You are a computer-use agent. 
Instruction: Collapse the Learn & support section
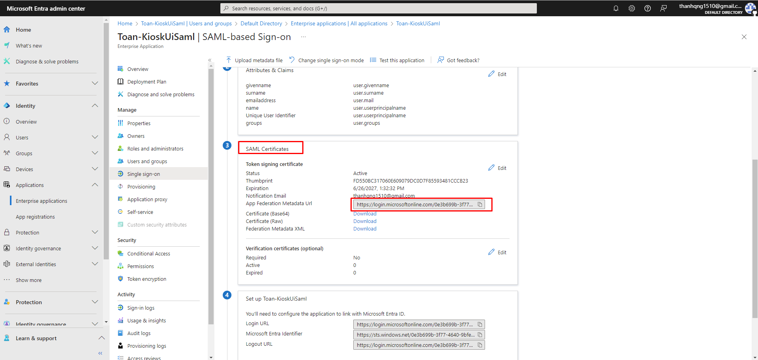click(102, 338)
